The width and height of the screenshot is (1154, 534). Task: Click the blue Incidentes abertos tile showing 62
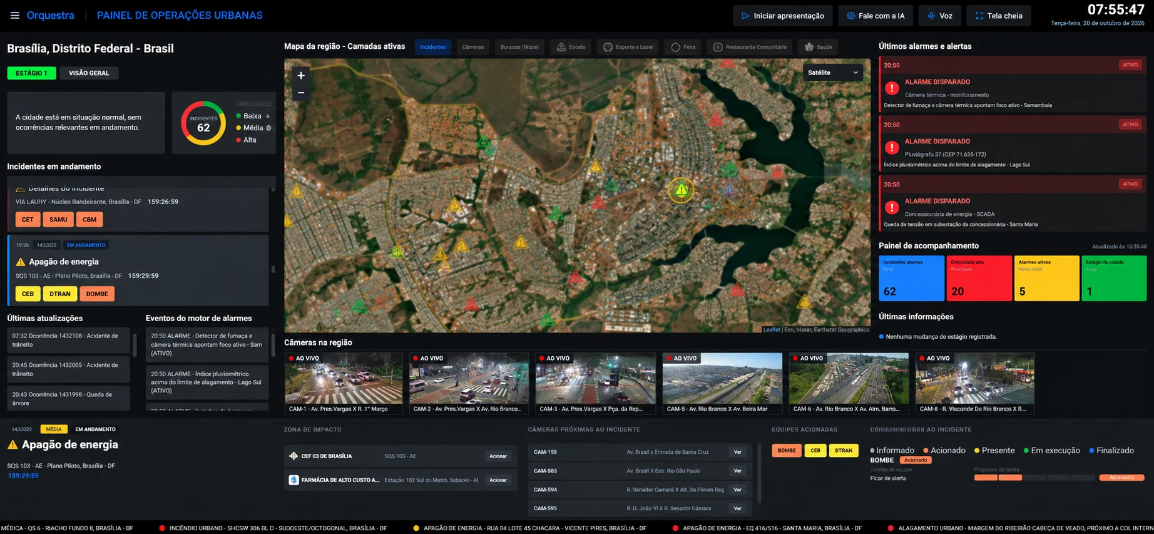point(911,279)
